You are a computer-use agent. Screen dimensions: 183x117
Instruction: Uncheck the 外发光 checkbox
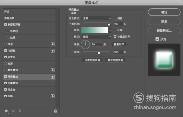[x=5, y=90]
